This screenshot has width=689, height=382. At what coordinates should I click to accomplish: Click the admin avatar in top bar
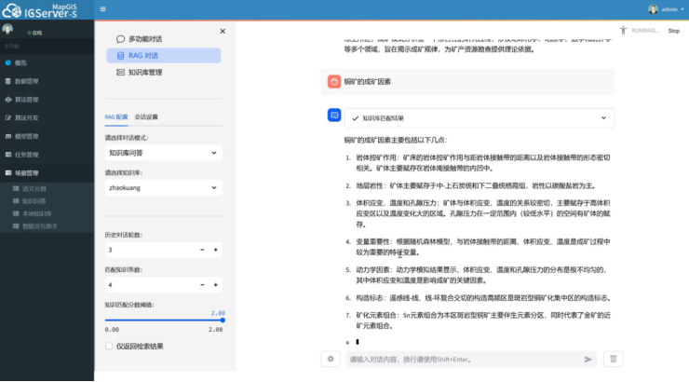coord(653,9)
